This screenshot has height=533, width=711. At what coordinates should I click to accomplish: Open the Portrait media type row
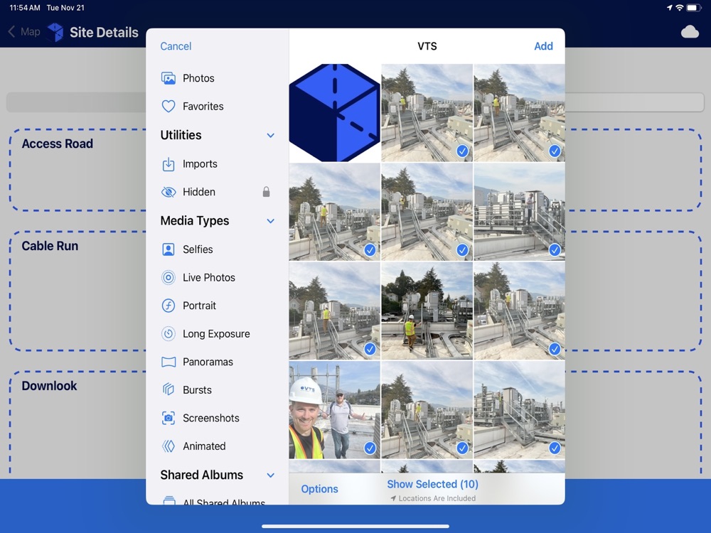tap(217, 306)
